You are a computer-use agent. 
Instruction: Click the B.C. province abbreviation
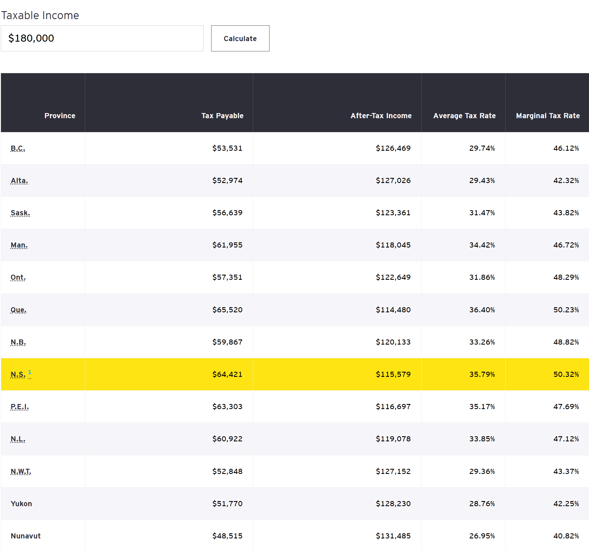[18, 148]
